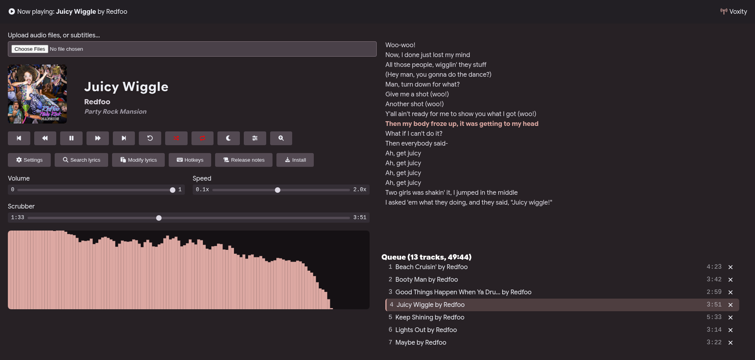Click Choose Files to upload audio

click(x=30, y=49)
